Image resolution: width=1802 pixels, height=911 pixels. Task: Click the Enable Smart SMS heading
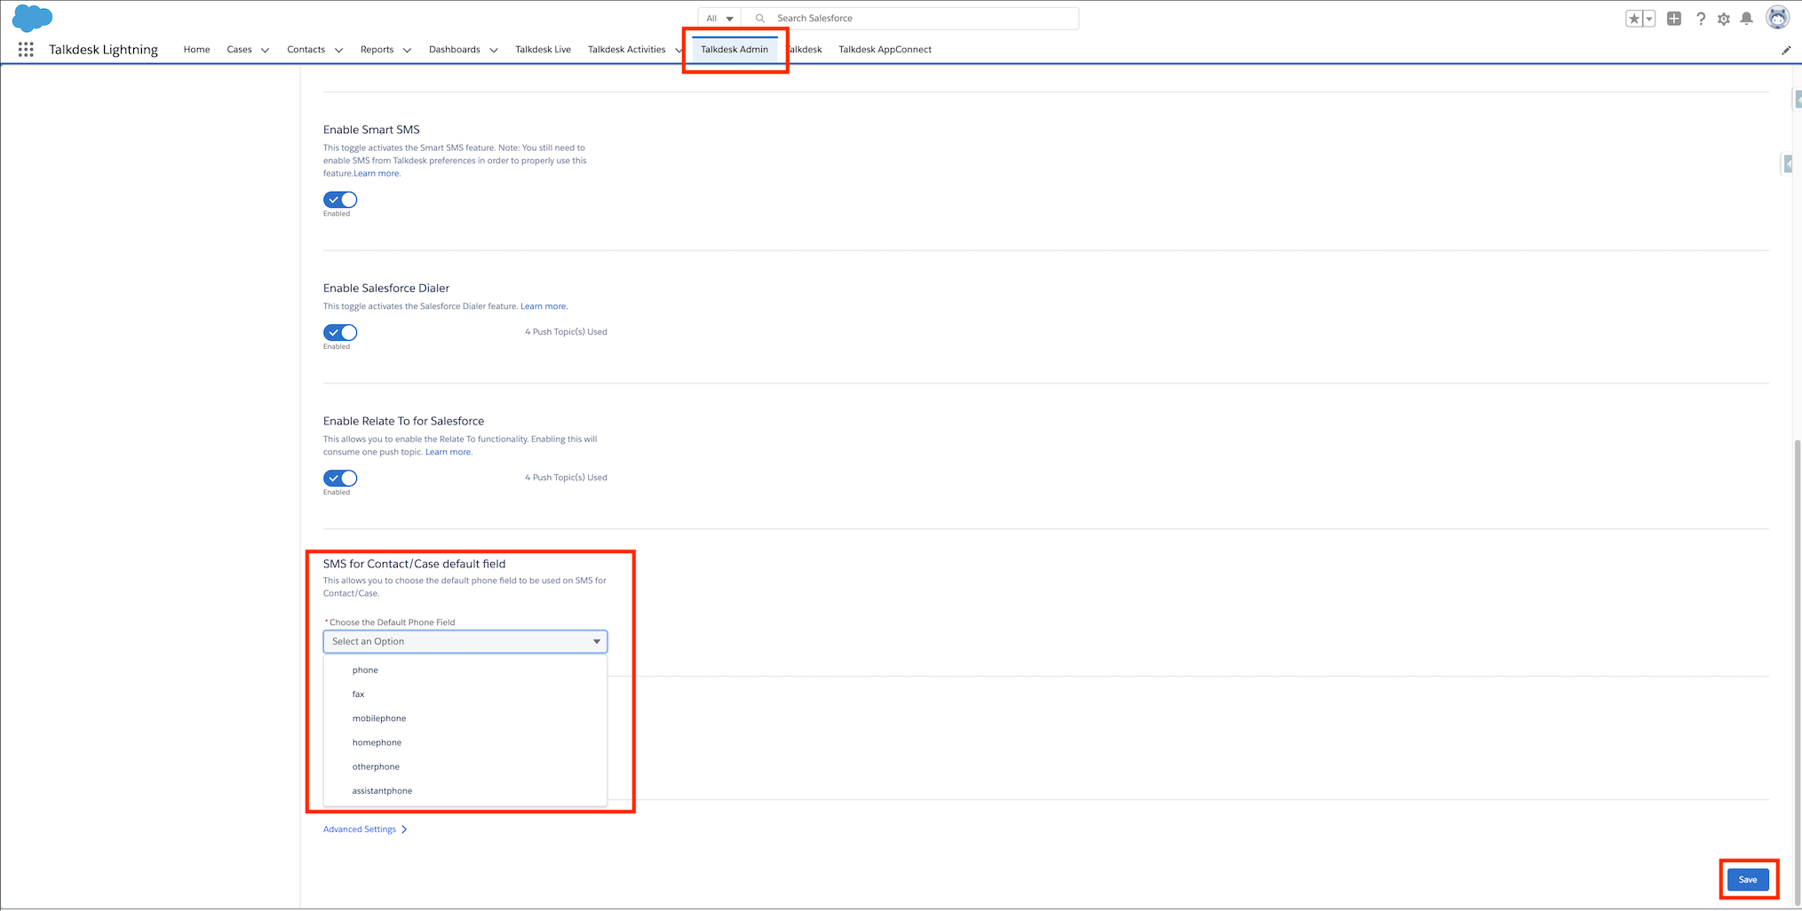pyautogui.click(x=371, y=130)
